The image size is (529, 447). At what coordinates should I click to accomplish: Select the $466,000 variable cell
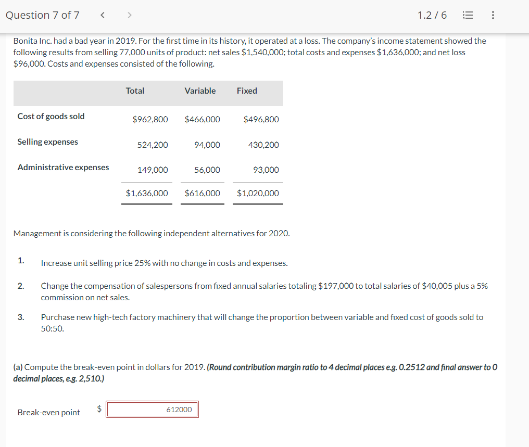pos(203,119)
